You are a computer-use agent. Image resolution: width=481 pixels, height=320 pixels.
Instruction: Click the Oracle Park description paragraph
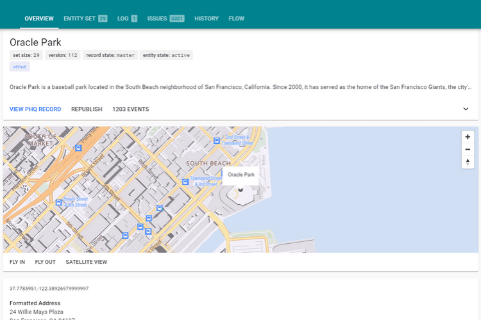(x=240, y=87)
